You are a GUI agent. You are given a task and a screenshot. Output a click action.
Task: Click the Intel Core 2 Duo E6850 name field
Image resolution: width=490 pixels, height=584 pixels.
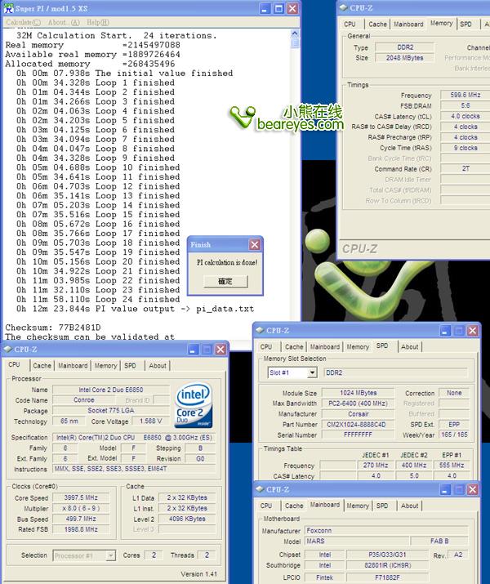[x=111, y=390]
